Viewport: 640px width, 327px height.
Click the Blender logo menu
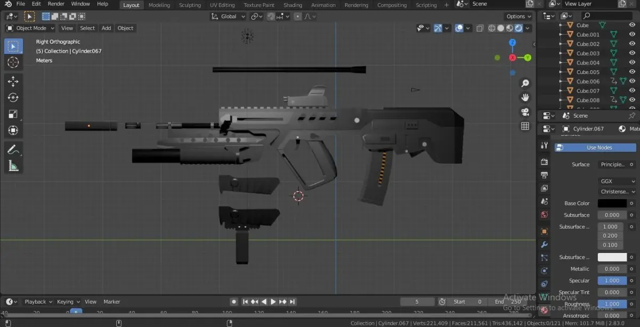click(8, 4)
